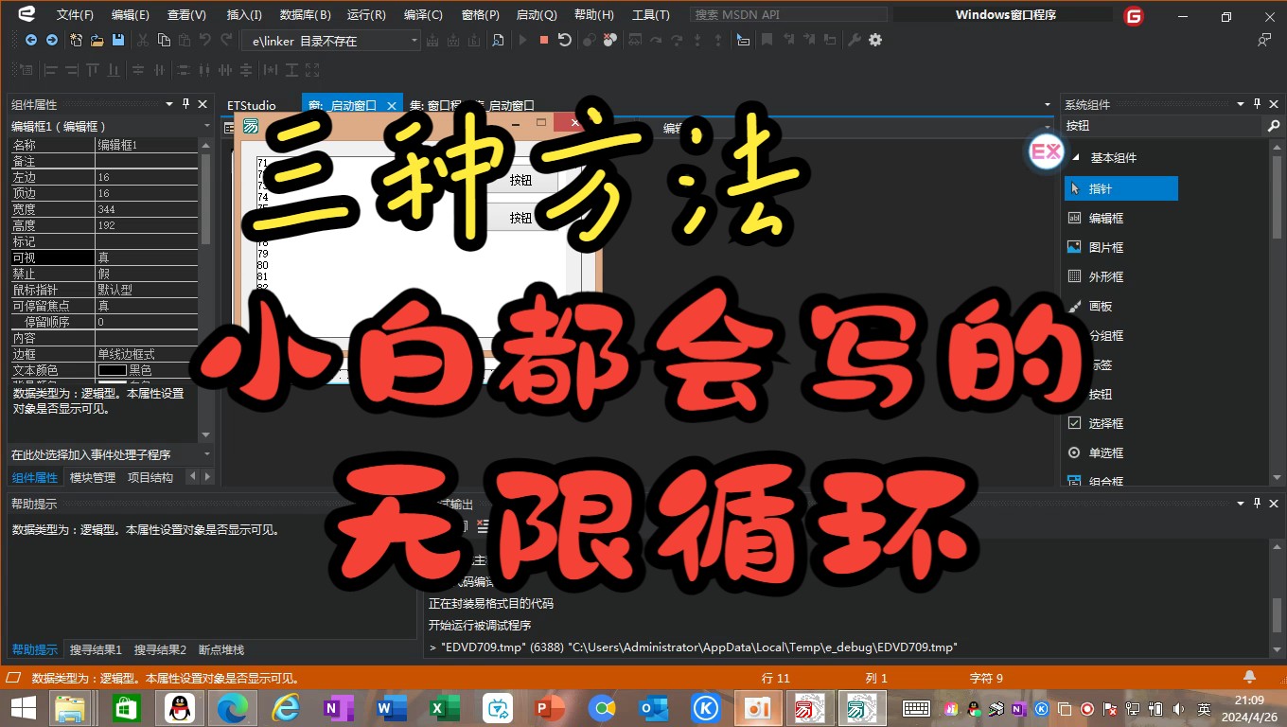Click the round EX badge icon
1287x727 pixels.
click(x=1046, y=151)
